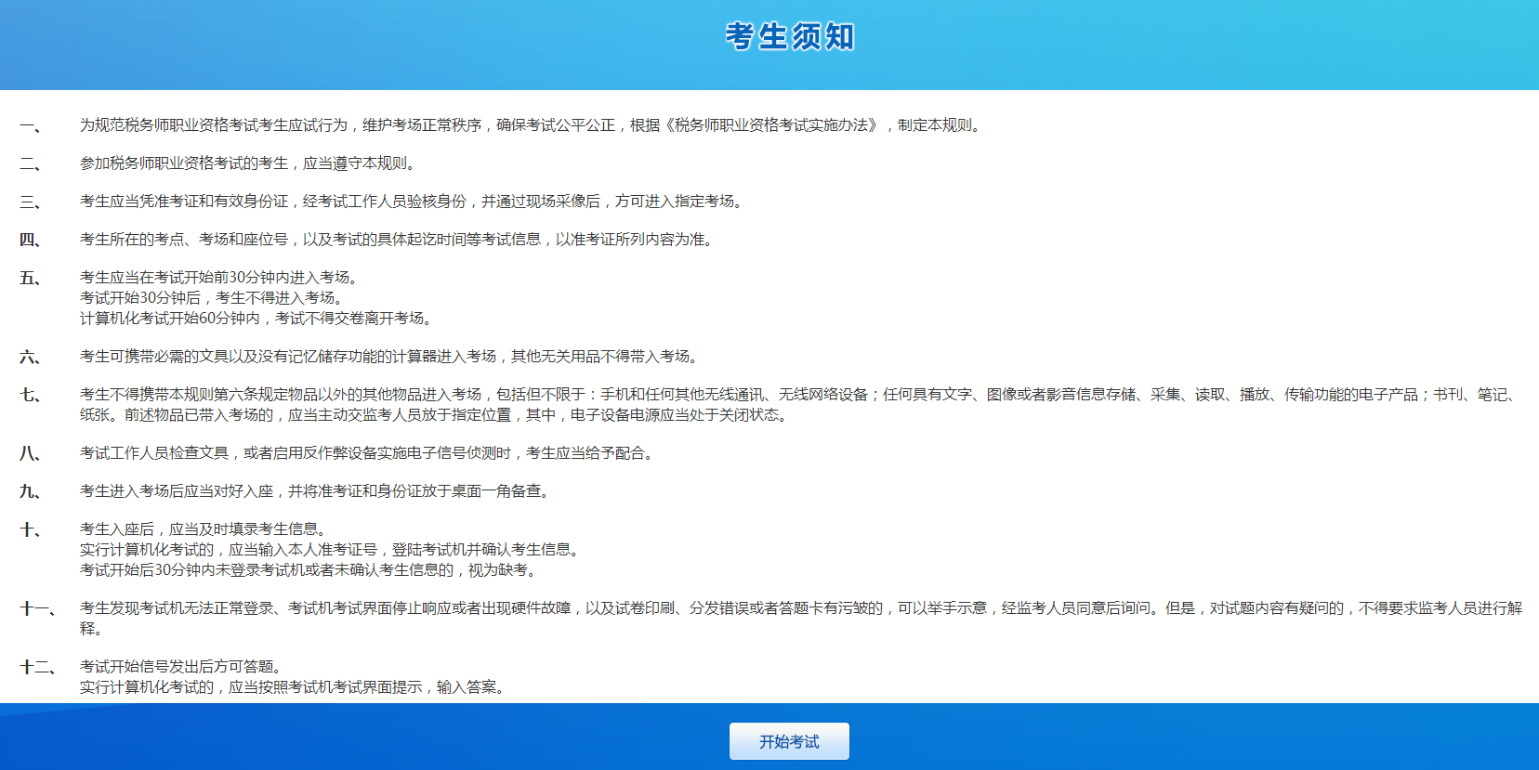Click the rule number 七 marker
This screenshot has height=770, width=1539.
(x=30, y=395)
